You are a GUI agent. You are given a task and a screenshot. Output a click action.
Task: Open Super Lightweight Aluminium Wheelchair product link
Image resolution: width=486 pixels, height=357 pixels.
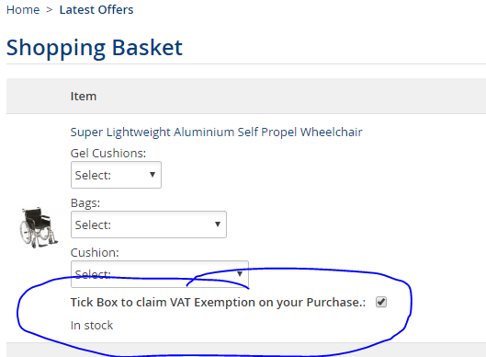click(216, 132)
